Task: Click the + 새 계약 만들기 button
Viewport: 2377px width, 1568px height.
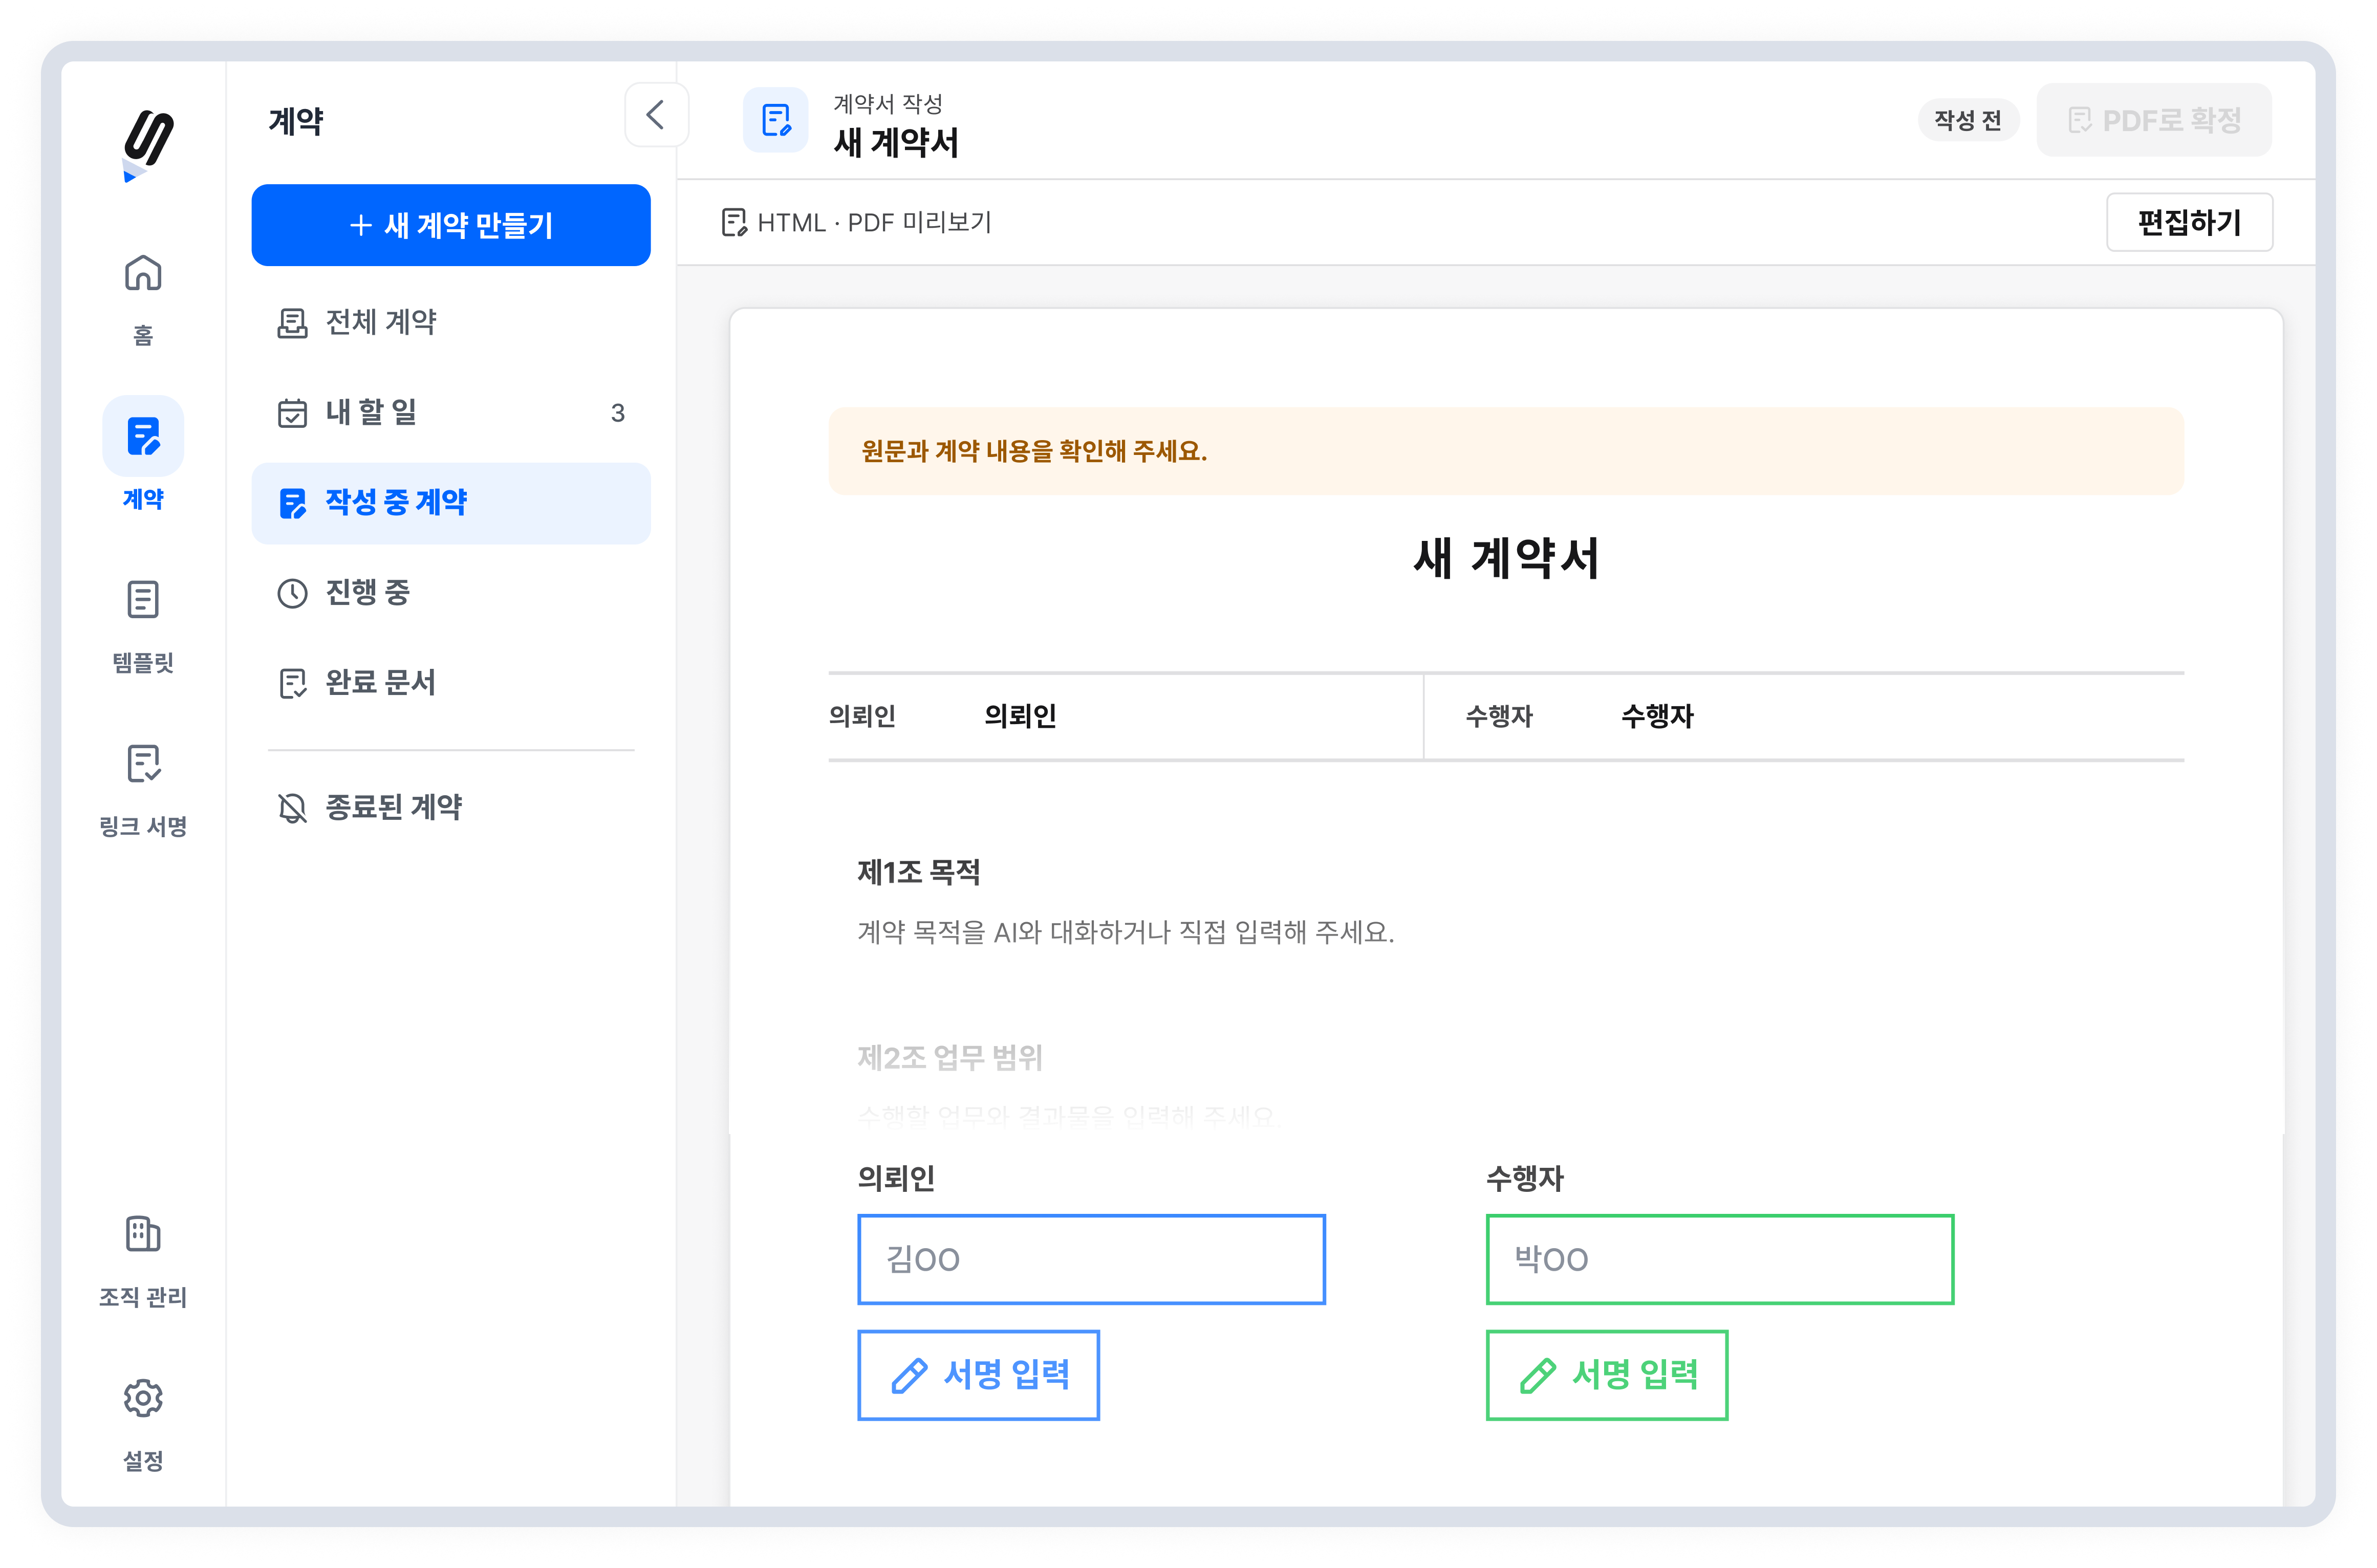Action: point(451,225)
